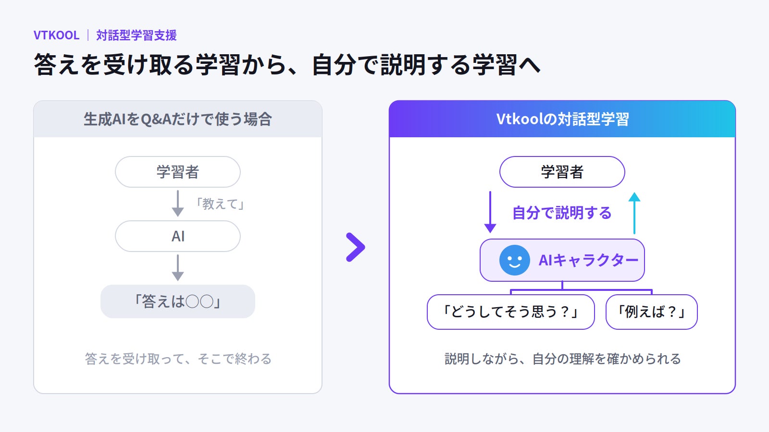Click the 学習者 pill in left panel
769x432 pixels.
click(178, 172)
